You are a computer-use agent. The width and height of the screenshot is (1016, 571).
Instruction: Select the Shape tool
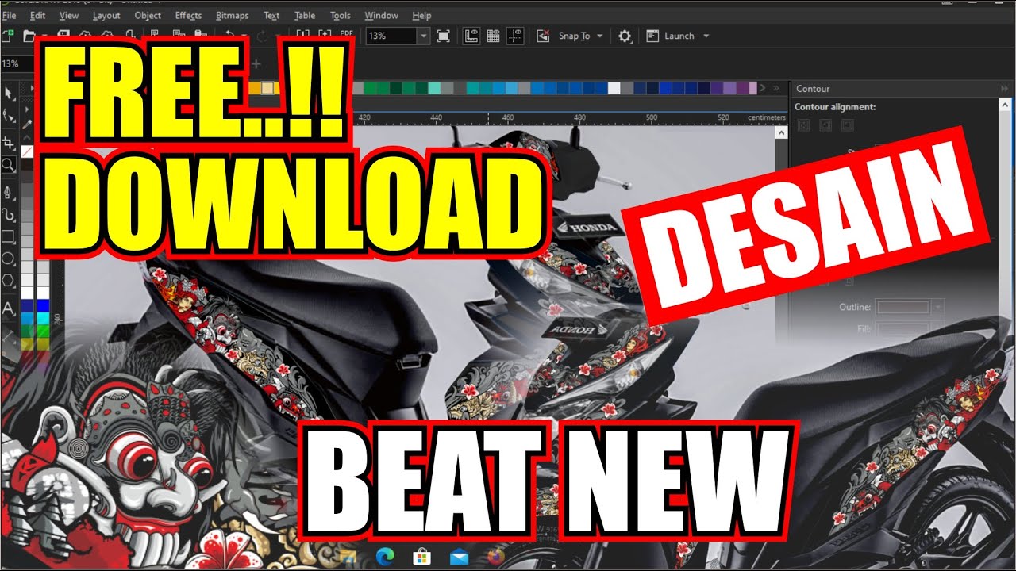pyautogui.click(x=9, y=117)
